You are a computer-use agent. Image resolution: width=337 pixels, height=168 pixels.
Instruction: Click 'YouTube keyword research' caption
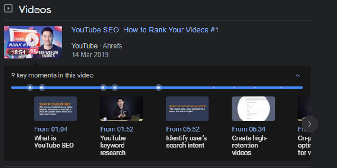(x=113, y=145)
